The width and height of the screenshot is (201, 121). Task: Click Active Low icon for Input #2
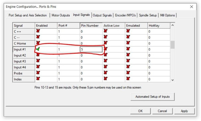(x=106, y=55)
